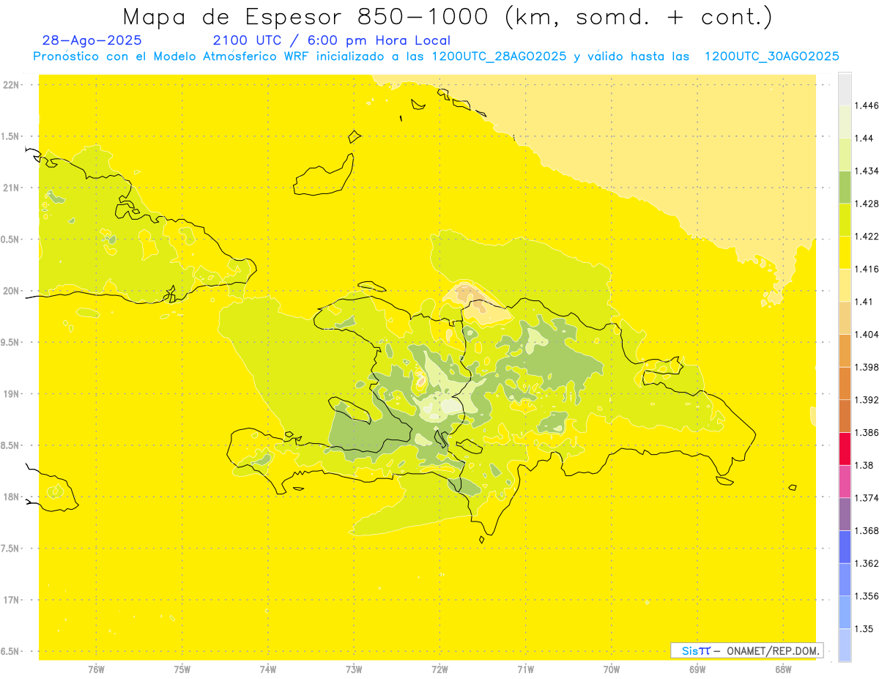Image resolution: width=879 pixels, height=679 pixels.
Task: Click the legend value '1.428'
Action: (x=865, y=204)
